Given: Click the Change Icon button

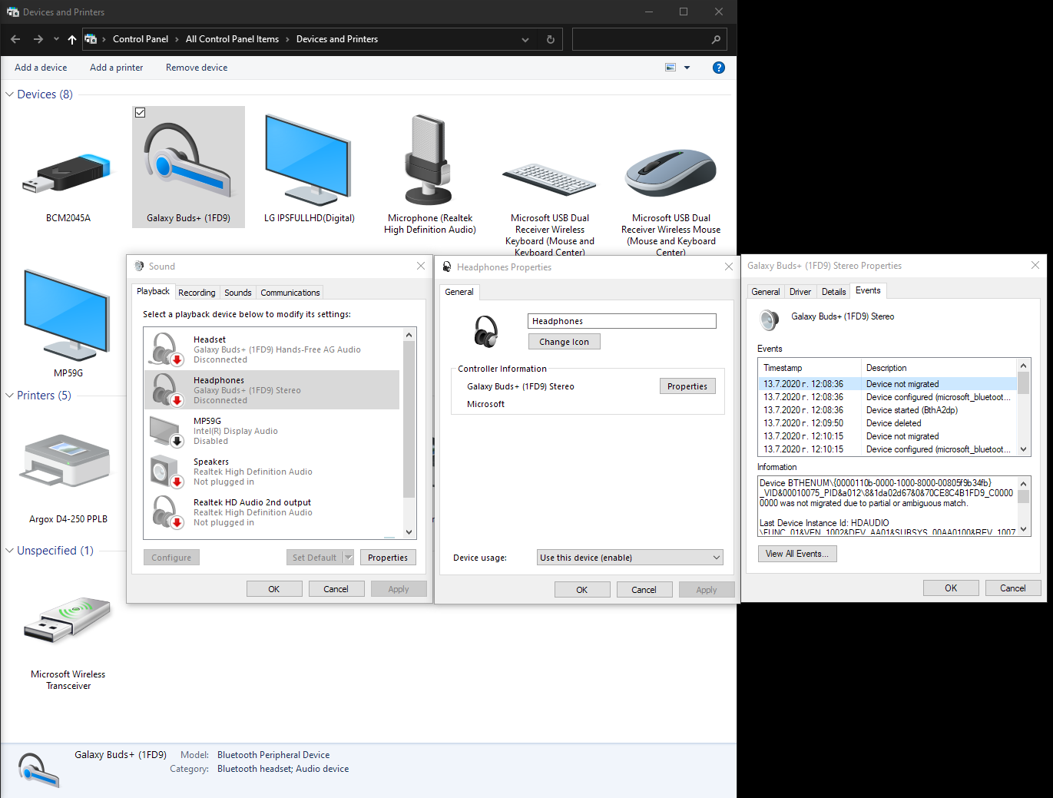Looking at the screenshot, I should (565, 342).
